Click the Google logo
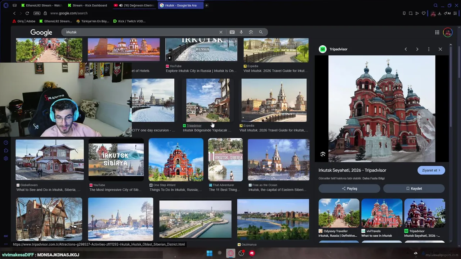Image resolution: width=461 pixels, height=259 pixels. point(41,32)
